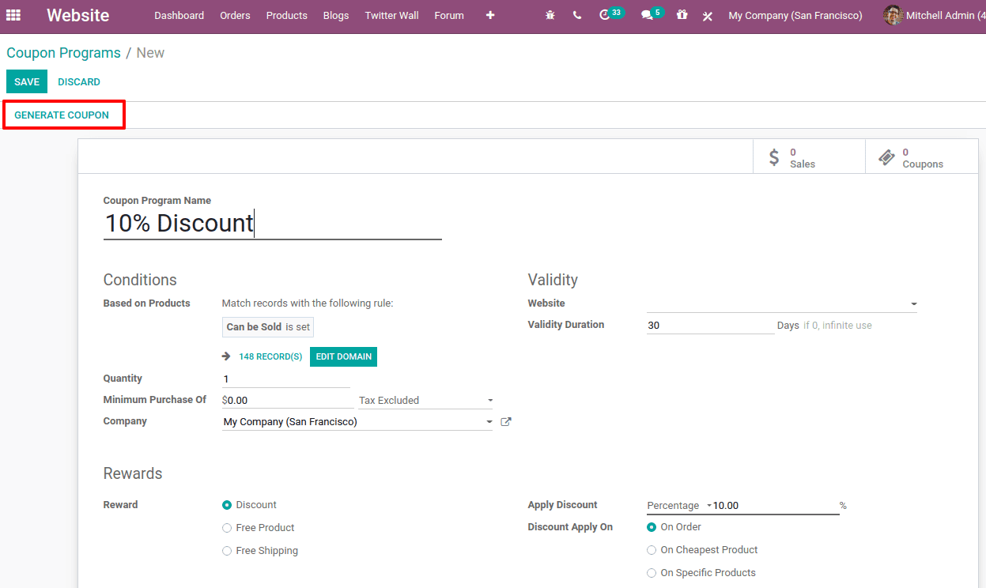The height and width of the screenshot is (588, 986).
Task: Click the debug bug icon
Action: pos(550,15)
